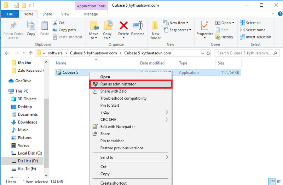Image resolution: width=283 pixels, height=185 pixels.
Task: Choose Restore previous versions
Action: (131, 148)
